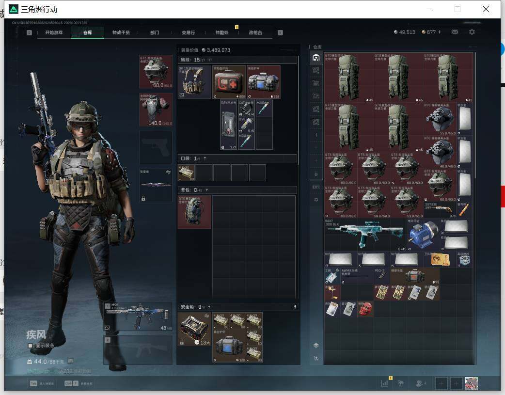Image resolution: width=505 pixels, height=395 pixels.
Task: Open the settings gear in the top bar
Action: tap(472, 32)
